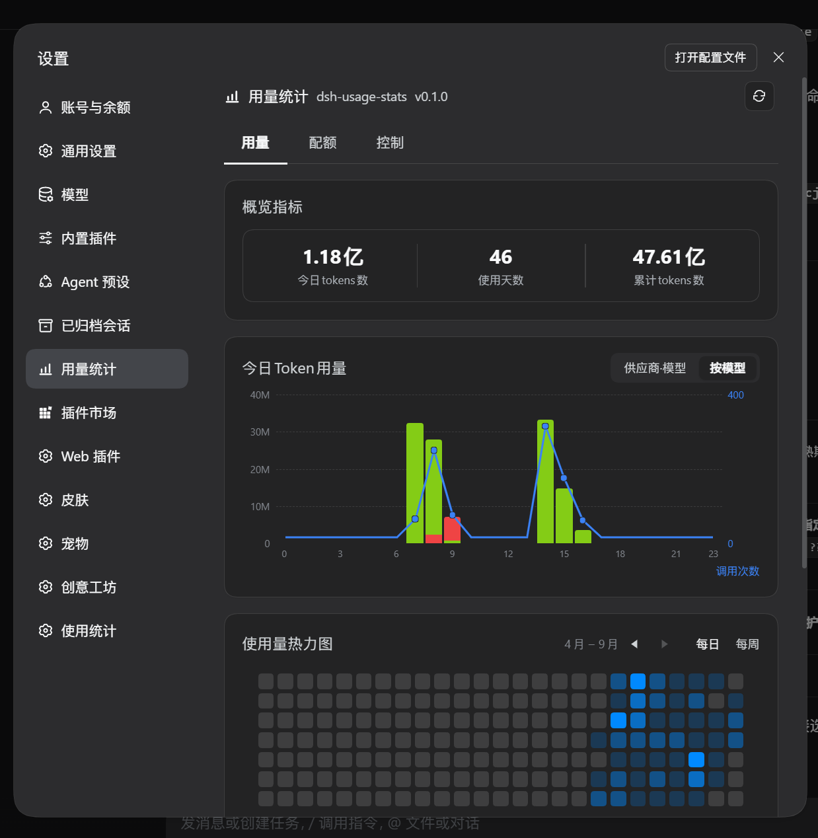Go to 插件市场 section

[x=107, y=413]
